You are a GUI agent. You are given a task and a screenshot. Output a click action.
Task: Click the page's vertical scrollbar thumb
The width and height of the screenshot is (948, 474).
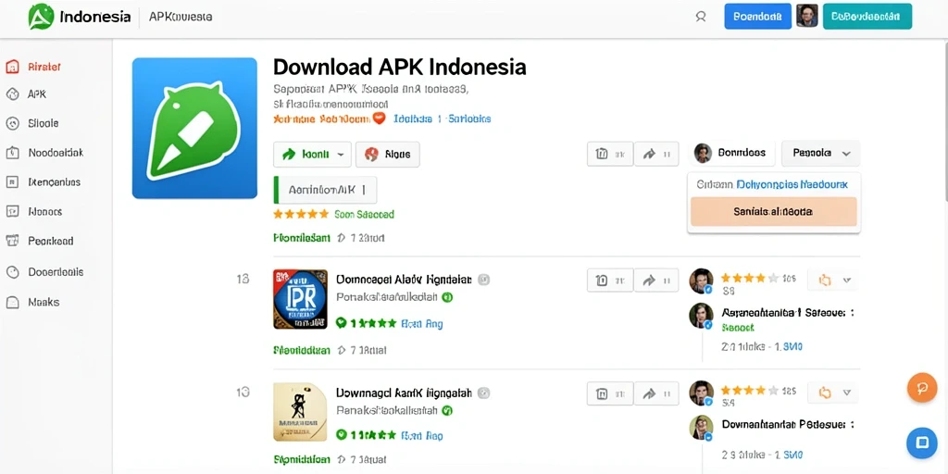(x=945, y=121)
